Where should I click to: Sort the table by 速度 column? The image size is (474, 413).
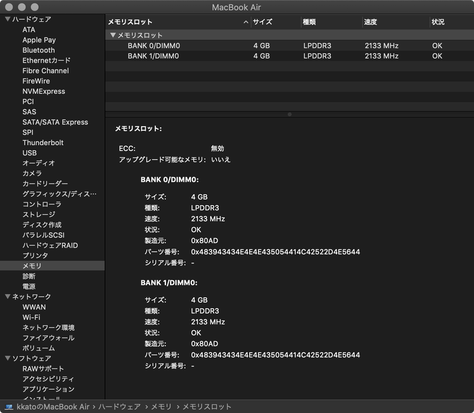pos(370,20)
